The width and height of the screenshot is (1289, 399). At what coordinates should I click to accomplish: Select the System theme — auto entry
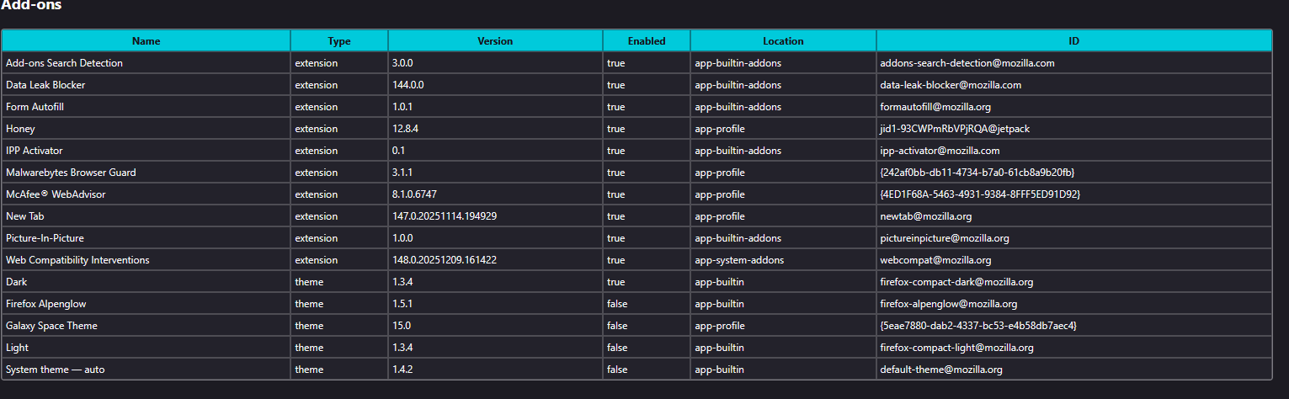[55, 370]
